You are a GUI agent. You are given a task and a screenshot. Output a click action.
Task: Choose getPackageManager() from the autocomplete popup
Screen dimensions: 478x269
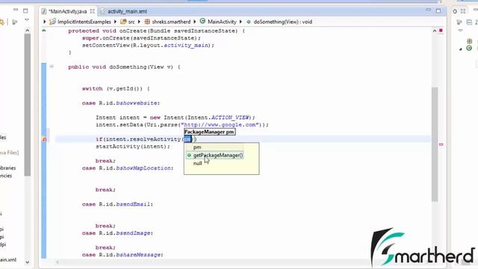(x=215, y=155)
